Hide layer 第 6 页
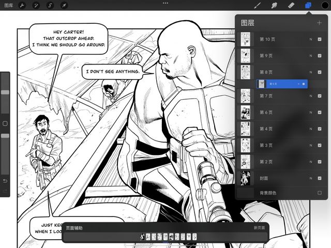Image resolution: width=331 pixels, height=248 pixels. pos(320,113)
